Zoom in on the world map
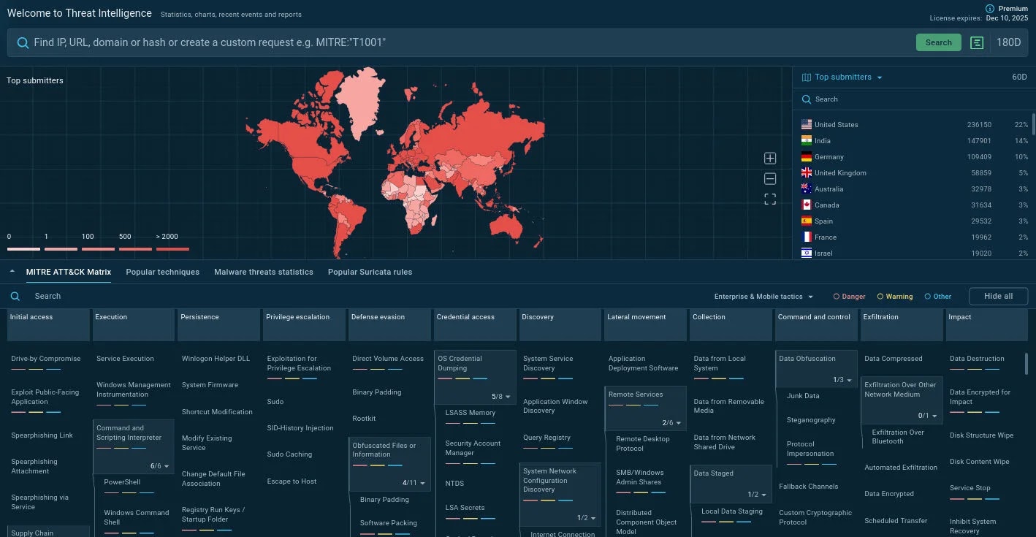The image size is (1036, 537). click(x=770, y=159)
